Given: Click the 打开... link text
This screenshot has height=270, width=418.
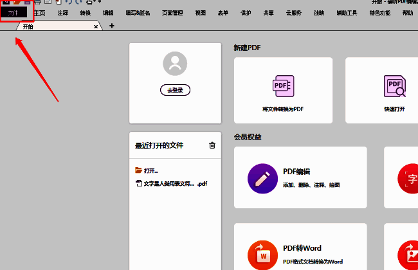Looking at the screenshot, I should (x=151, y=170).
